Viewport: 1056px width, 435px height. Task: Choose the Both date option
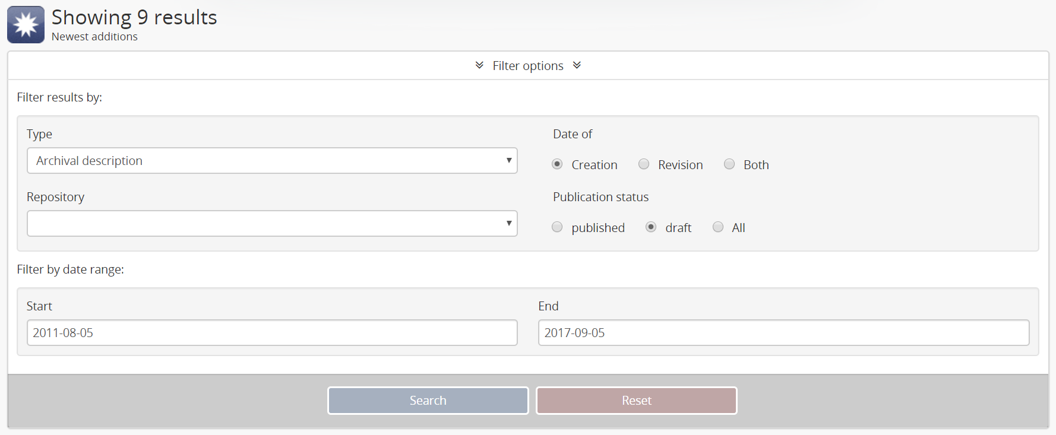(x=729, y=164)
